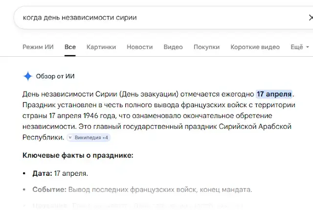Select the Все results tab
The image size is (313, 210).
[70, 47]
